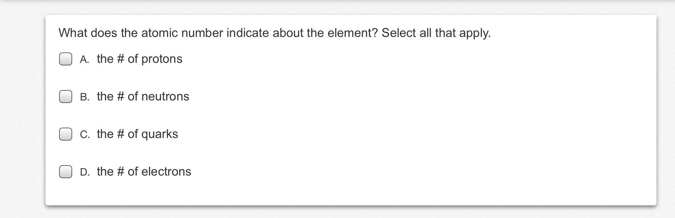Click the '#' symbol in the protons answer
This screenshot has width=675, height=218.
tap(120, 59)
